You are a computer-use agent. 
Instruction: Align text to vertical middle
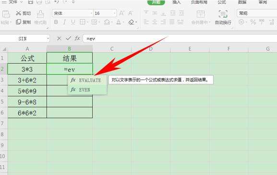(x=155, y=13)
